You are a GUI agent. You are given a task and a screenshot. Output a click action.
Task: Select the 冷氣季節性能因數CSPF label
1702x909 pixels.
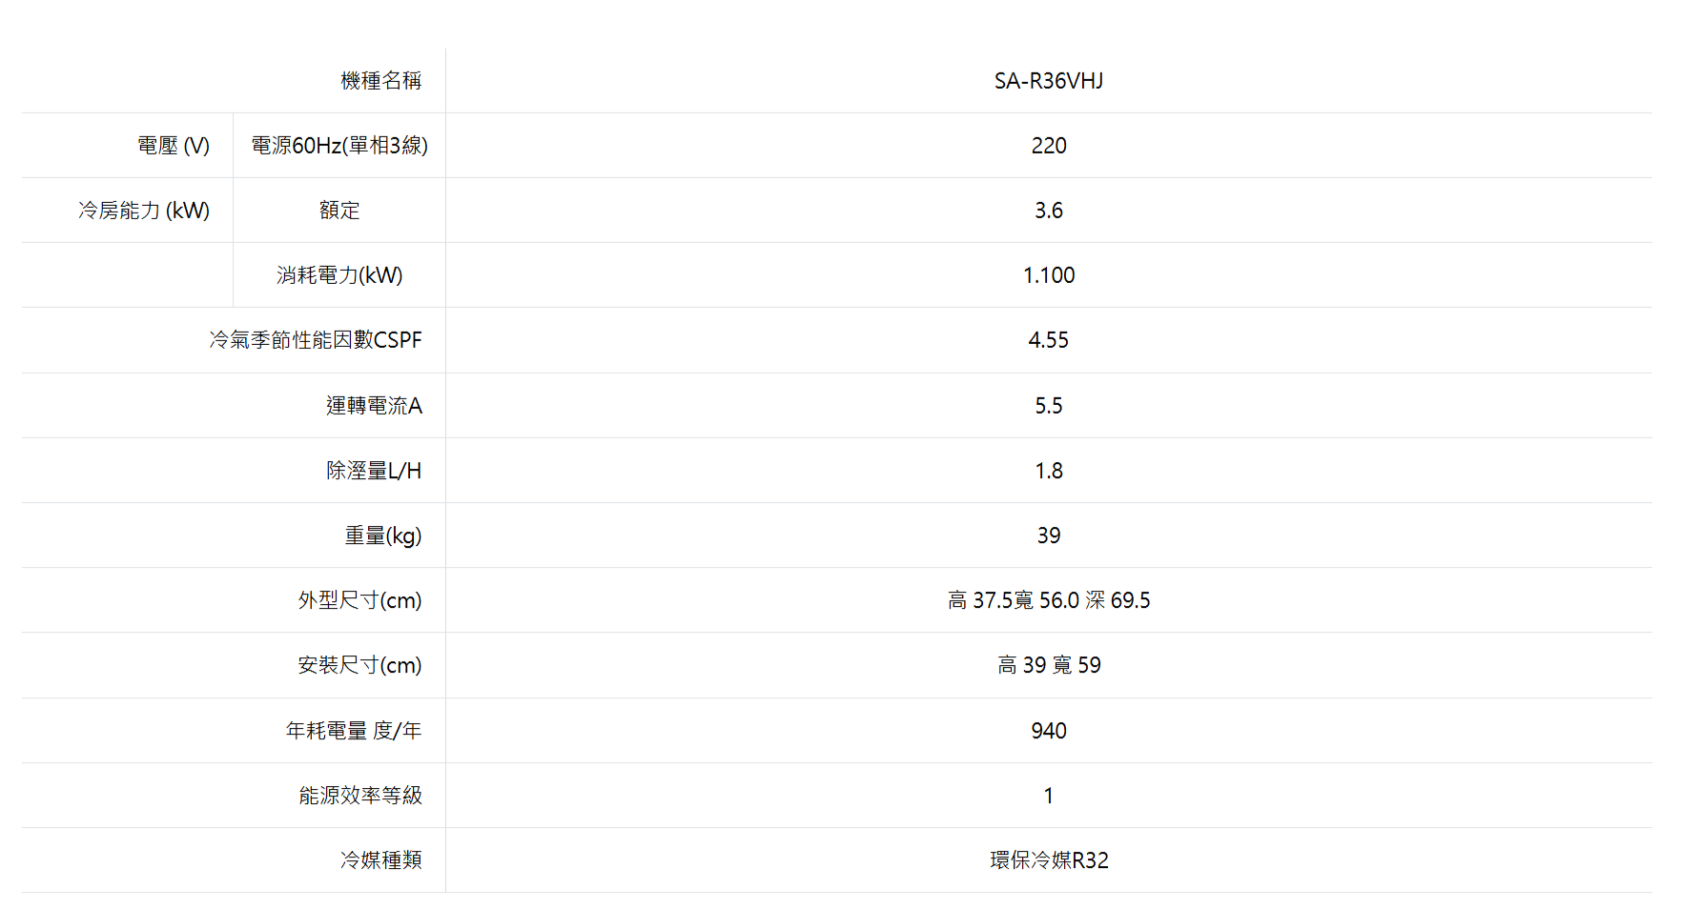click(316, 340)
